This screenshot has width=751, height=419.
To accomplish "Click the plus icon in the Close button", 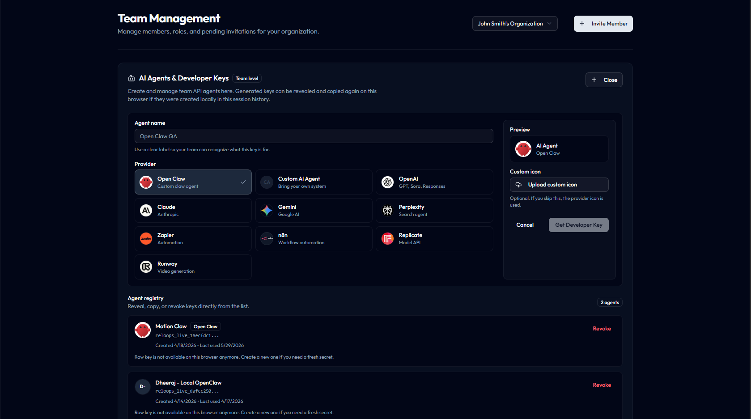I will coord(594,80).
